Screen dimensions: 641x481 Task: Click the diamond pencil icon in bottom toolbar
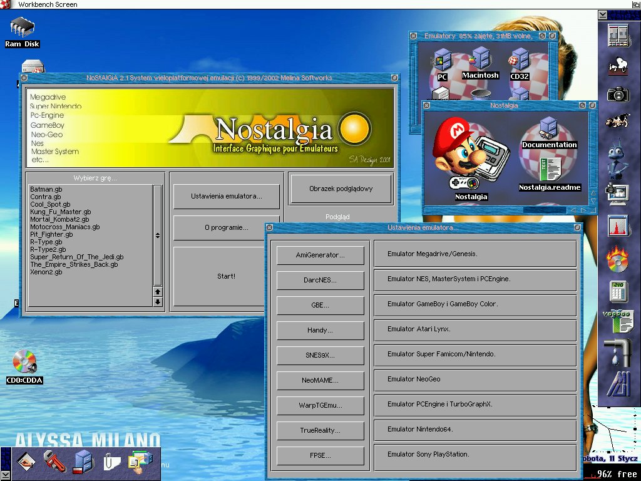26,462
